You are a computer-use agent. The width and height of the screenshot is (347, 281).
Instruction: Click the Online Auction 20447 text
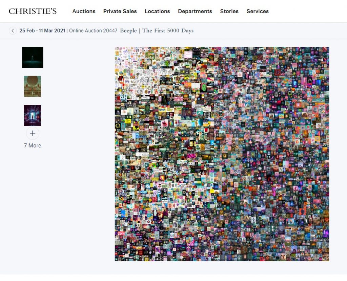93,31
